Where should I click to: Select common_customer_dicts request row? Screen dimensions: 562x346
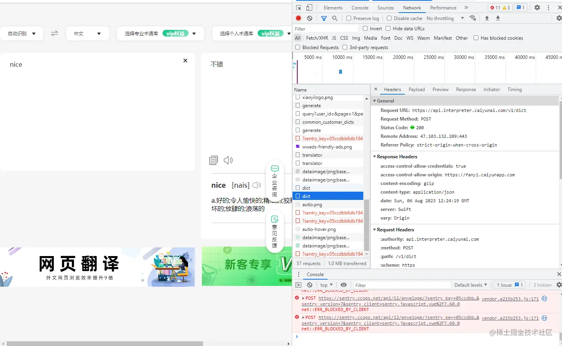[328, 122]
